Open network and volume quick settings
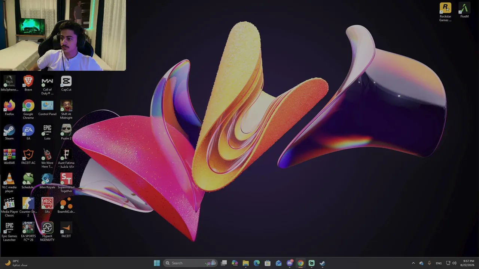The width and height of the screenshot is (479, 269). click(x=451, y=263)
